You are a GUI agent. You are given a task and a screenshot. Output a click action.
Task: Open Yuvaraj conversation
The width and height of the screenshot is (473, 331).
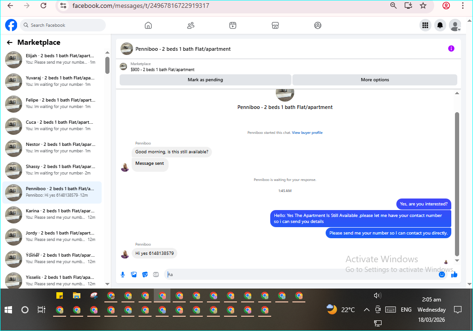52,82
